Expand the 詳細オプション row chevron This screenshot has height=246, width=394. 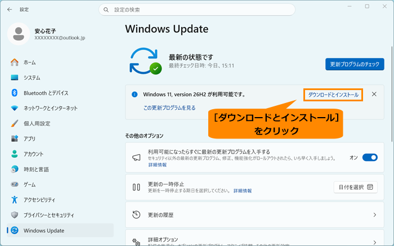(x=375, y=242)
